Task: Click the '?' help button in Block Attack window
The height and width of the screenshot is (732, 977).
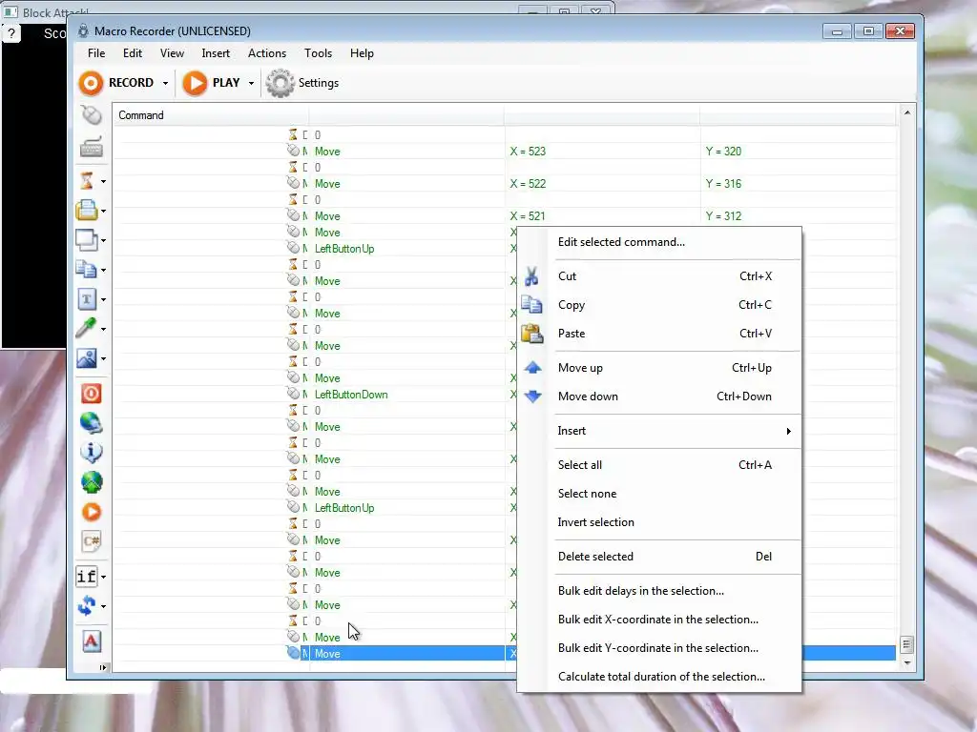Action: pos(11,33)
